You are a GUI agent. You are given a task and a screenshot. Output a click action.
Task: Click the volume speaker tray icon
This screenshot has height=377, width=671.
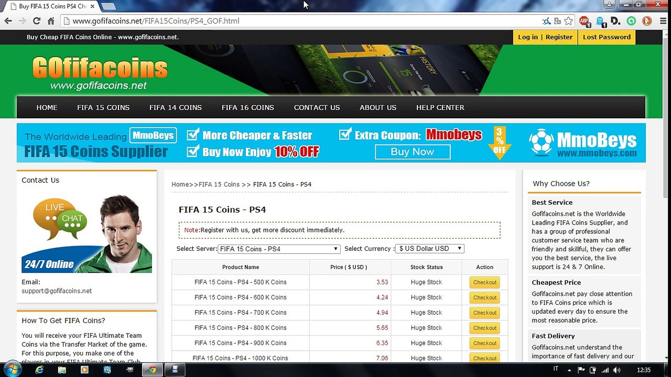coord(617,370)
